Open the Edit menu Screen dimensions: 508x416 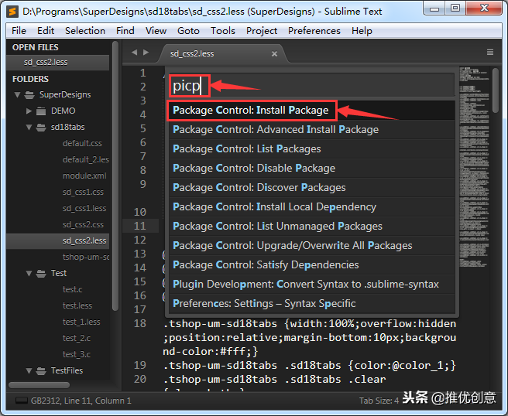(46, 31)
